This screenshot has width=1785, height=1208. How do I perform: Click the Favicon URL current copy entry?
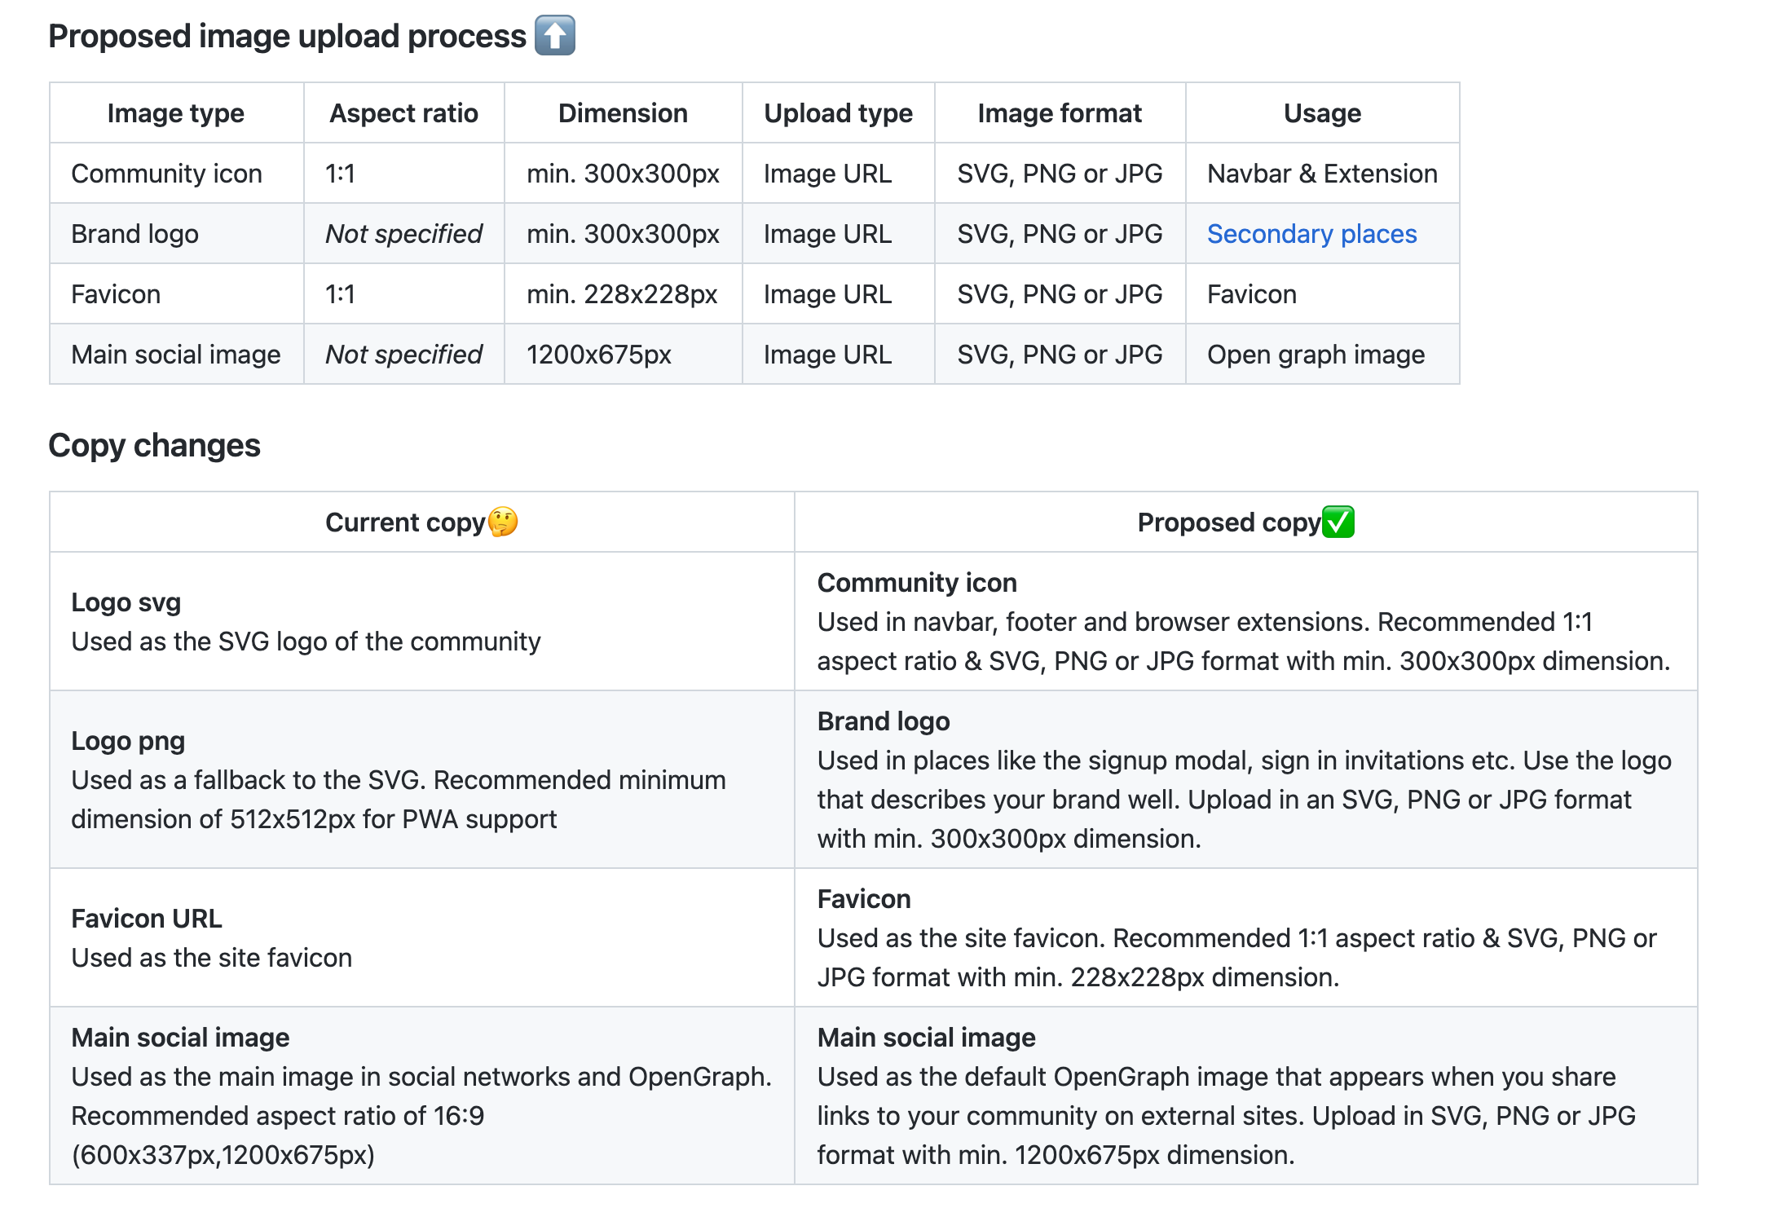click(x=146, y=918)
